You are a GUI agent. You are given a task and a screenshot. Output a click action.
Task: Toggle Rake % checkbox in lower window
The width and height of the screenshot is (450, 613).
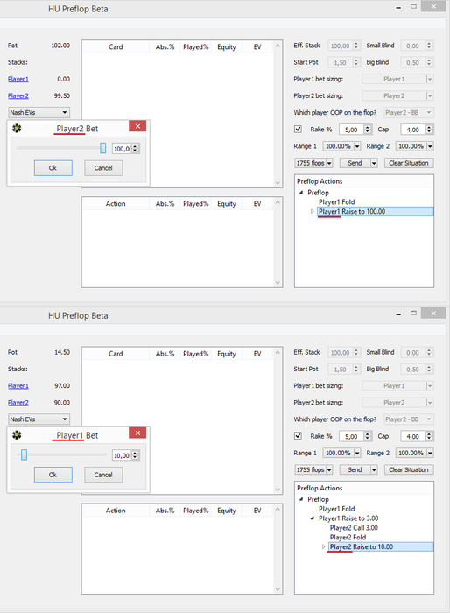click(x=298, y=435)
